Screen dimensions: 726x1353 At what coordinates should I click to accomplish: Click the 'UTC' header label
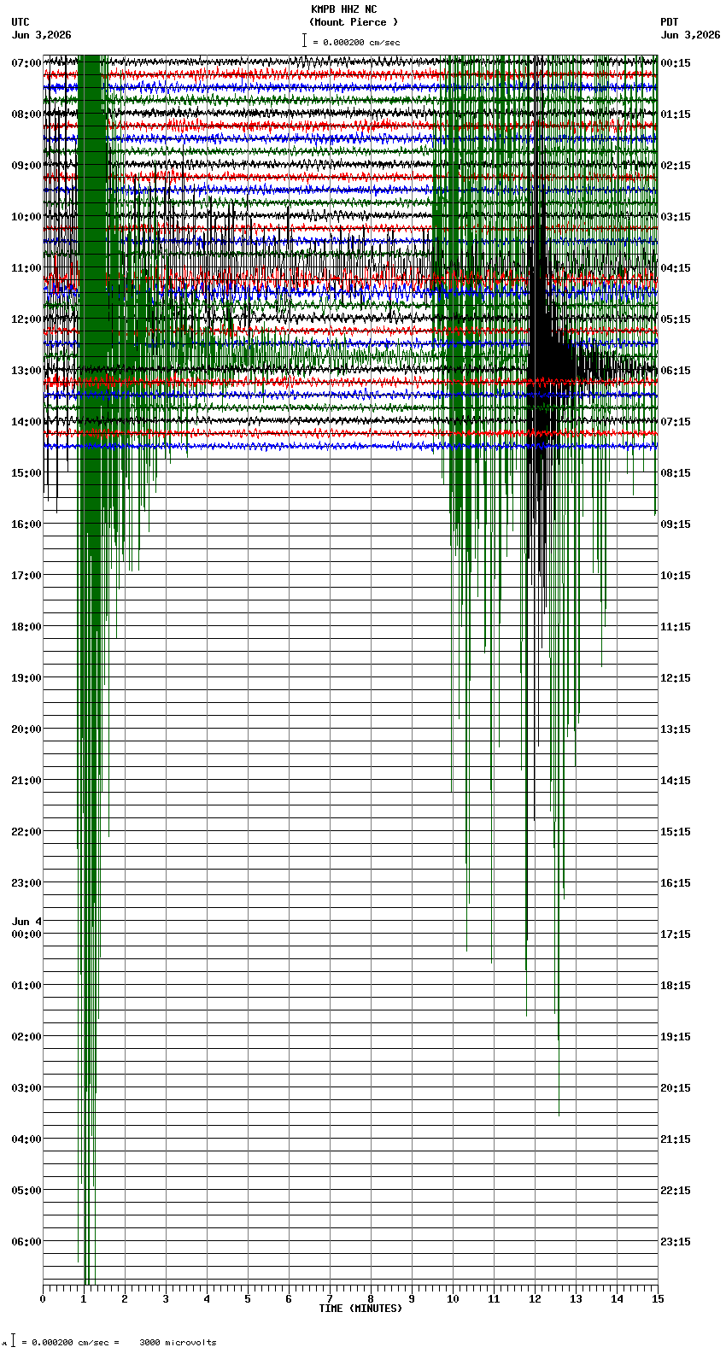[20, 22]
